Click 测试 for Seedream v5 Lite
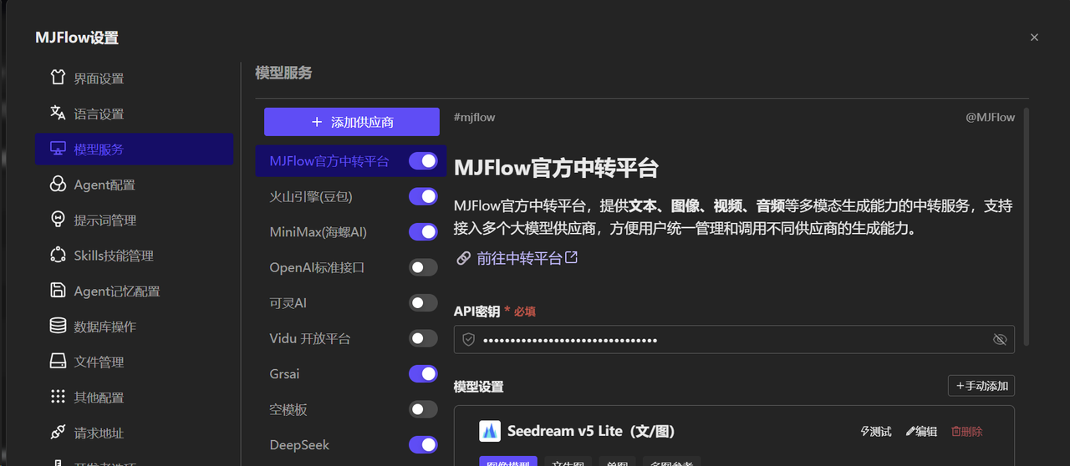Image resolution: width=1070 pixels, height=466 pixels. [876, 431]
